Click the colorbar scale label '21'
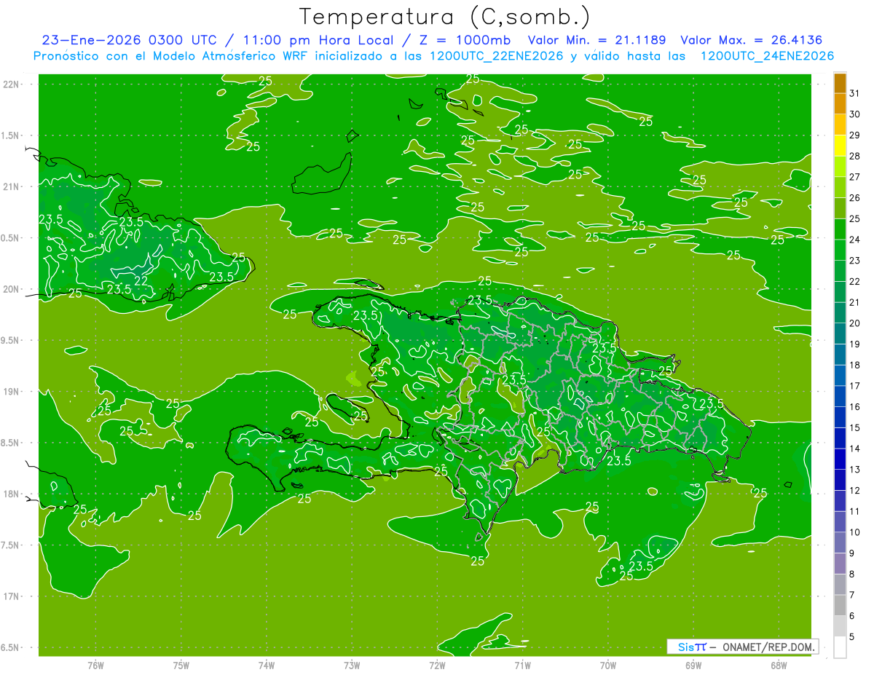874x675 pixels. point(855,302)
